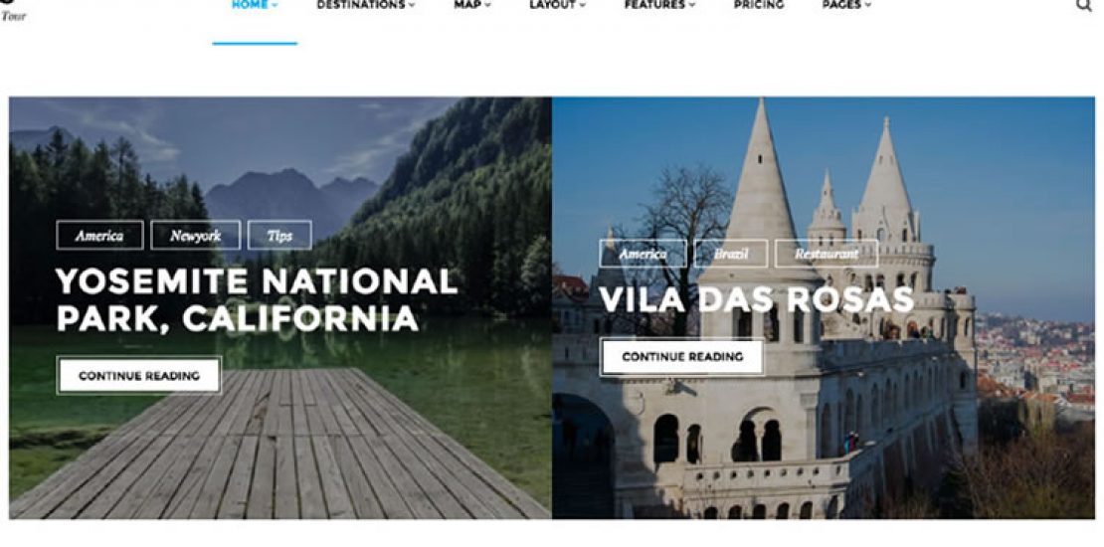Open the Vila Das Rosas headline
Image resolution: width=1104 pixels, height=547 pixels.
(756, 300)
